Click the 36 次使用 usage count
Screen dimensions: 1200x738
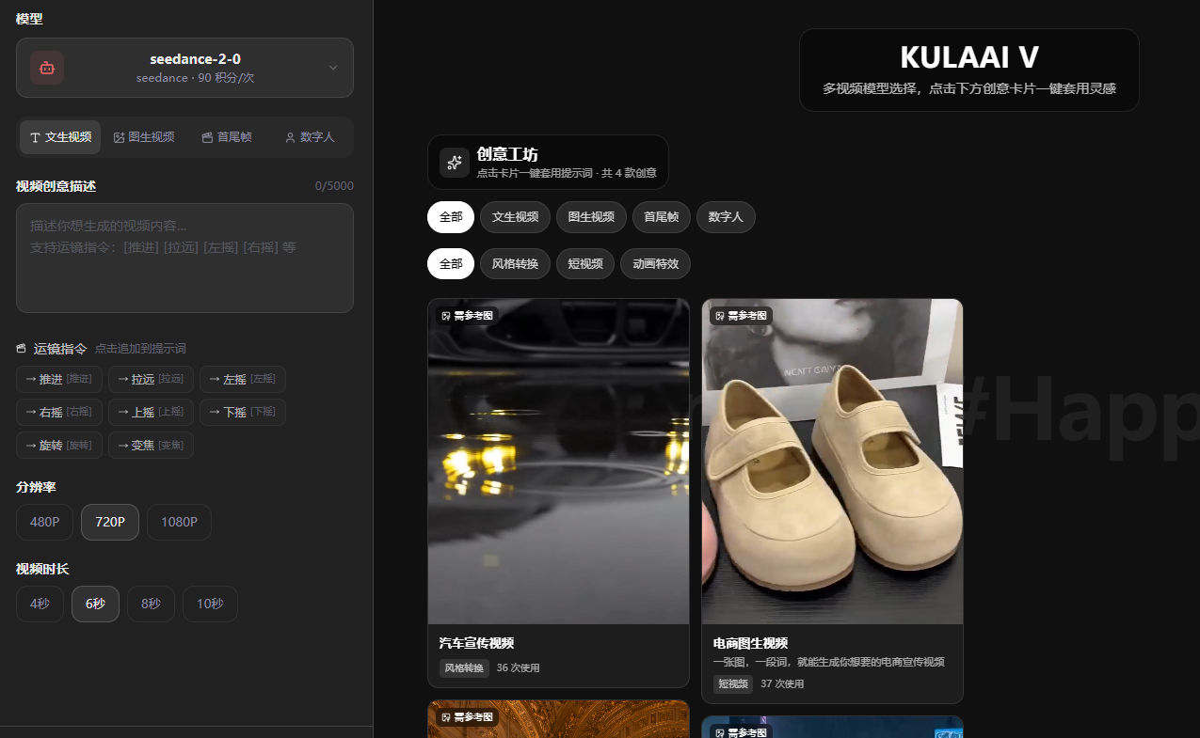519,668
